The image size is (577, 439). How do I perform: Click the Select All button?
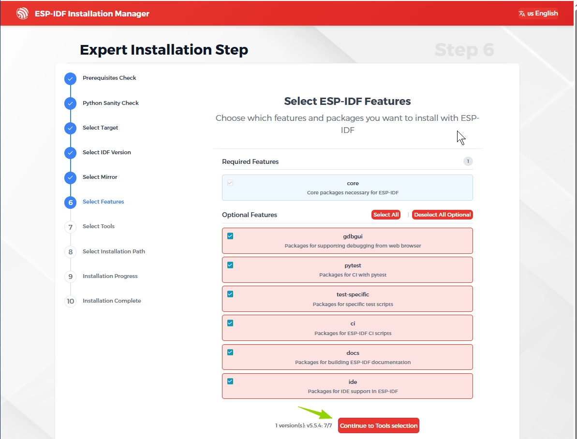(385, 215)
